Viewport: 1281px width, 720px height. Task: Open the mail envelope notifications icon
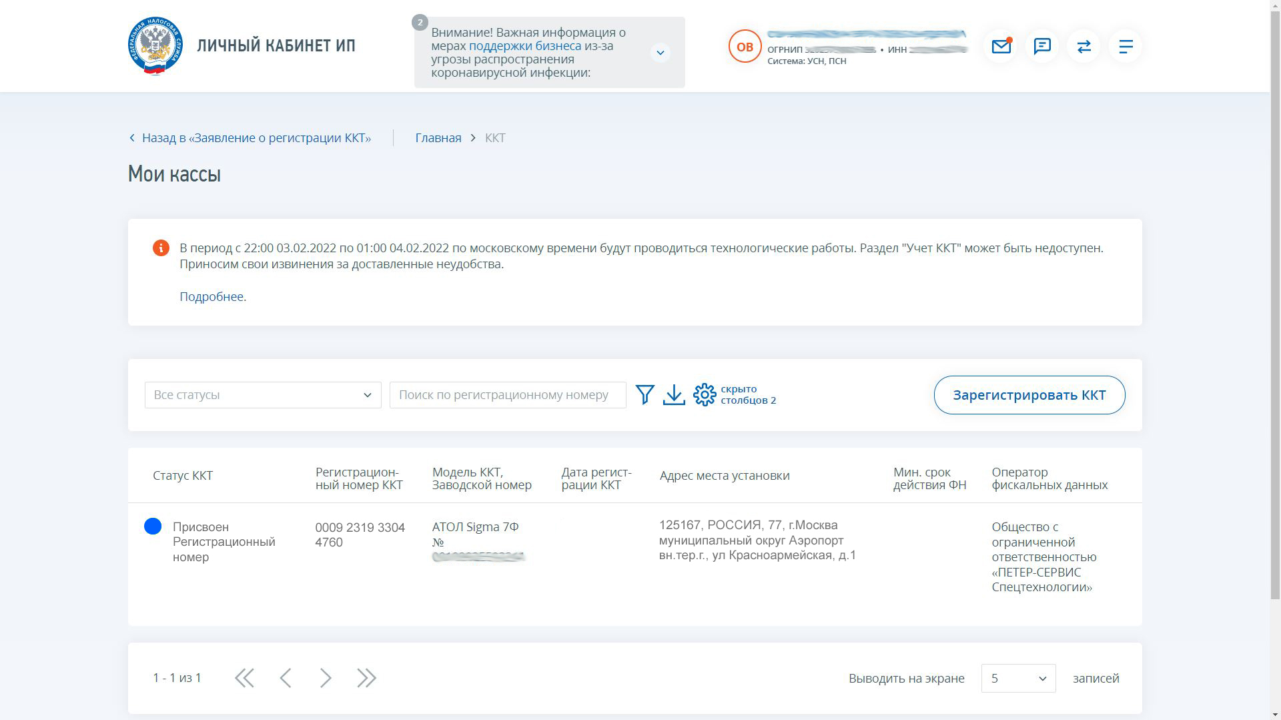1001,46
